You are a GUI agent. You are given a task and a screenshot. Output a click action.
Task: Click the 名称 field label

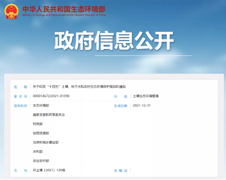(x=20, y=87)
